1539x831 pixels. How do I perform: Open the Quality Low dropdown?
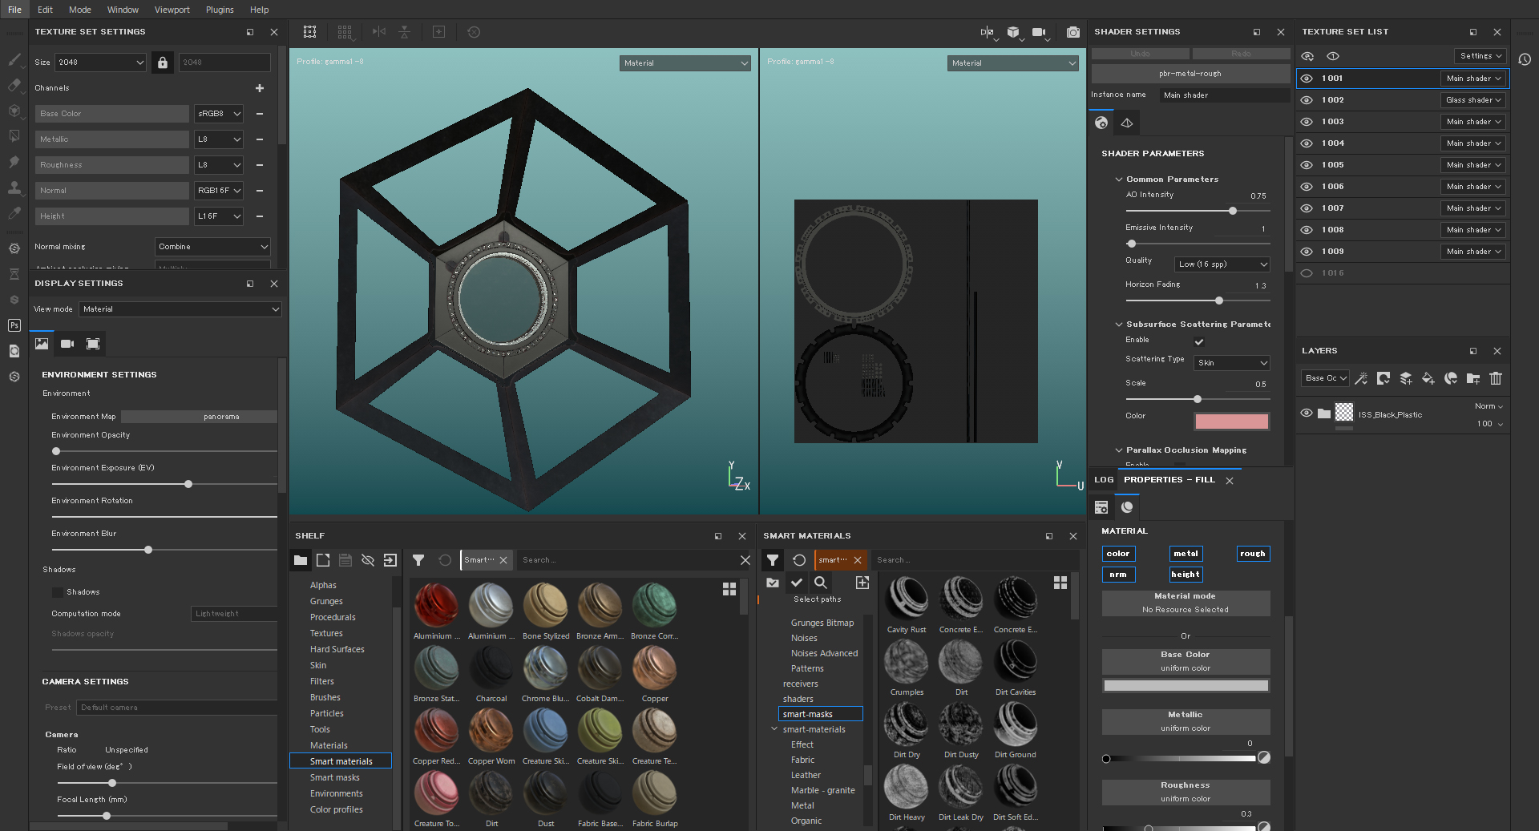pos(1223,264)
